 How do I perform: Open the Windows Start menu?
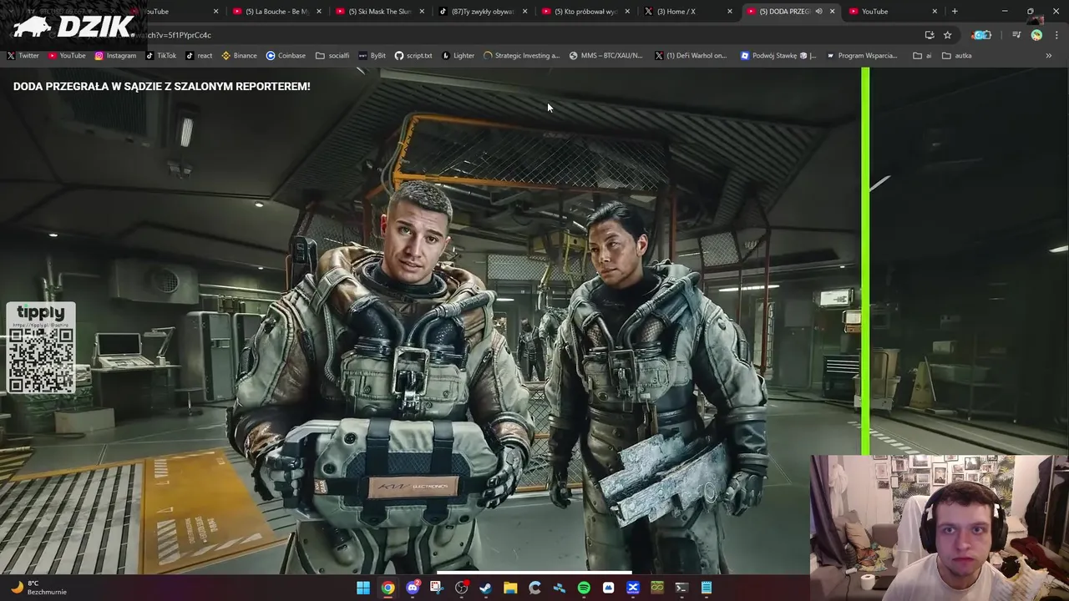(363, 588)
